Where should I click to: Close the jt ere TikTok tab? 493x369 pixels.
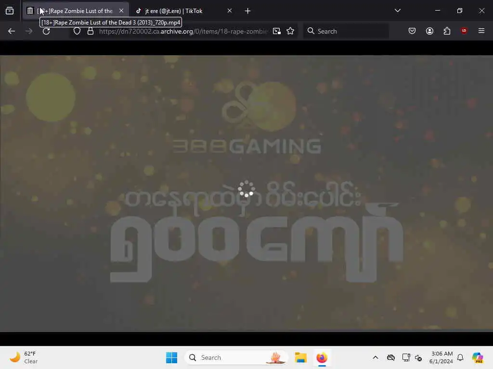230,11
